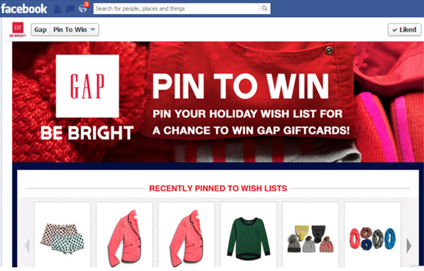Show next pinned items with the right arrow
Image resolution: width=424 pixels, height=271 pixels.
[409, 246]
